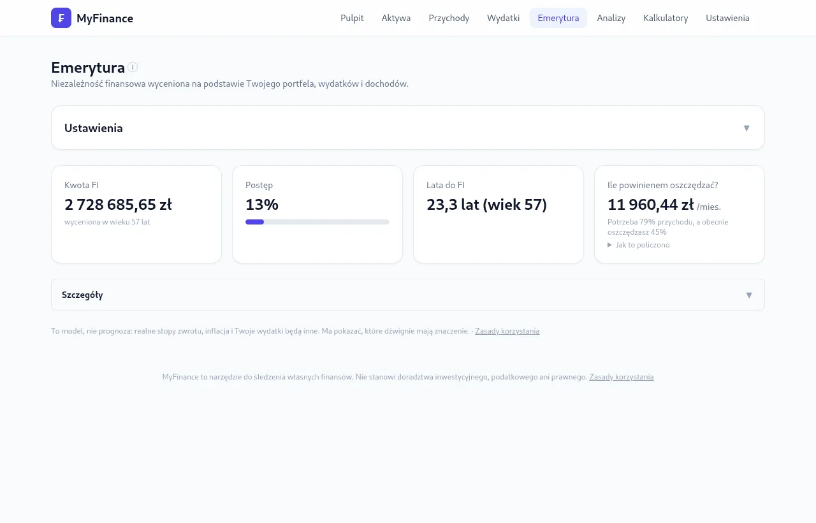This screenshot has height=523, width=816.
Task: Click the info icon next to Emerytura
Action: tap(133, 67)
